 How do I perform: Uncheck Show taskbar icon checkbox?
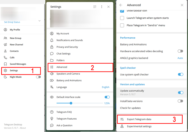tap(122, 11)
